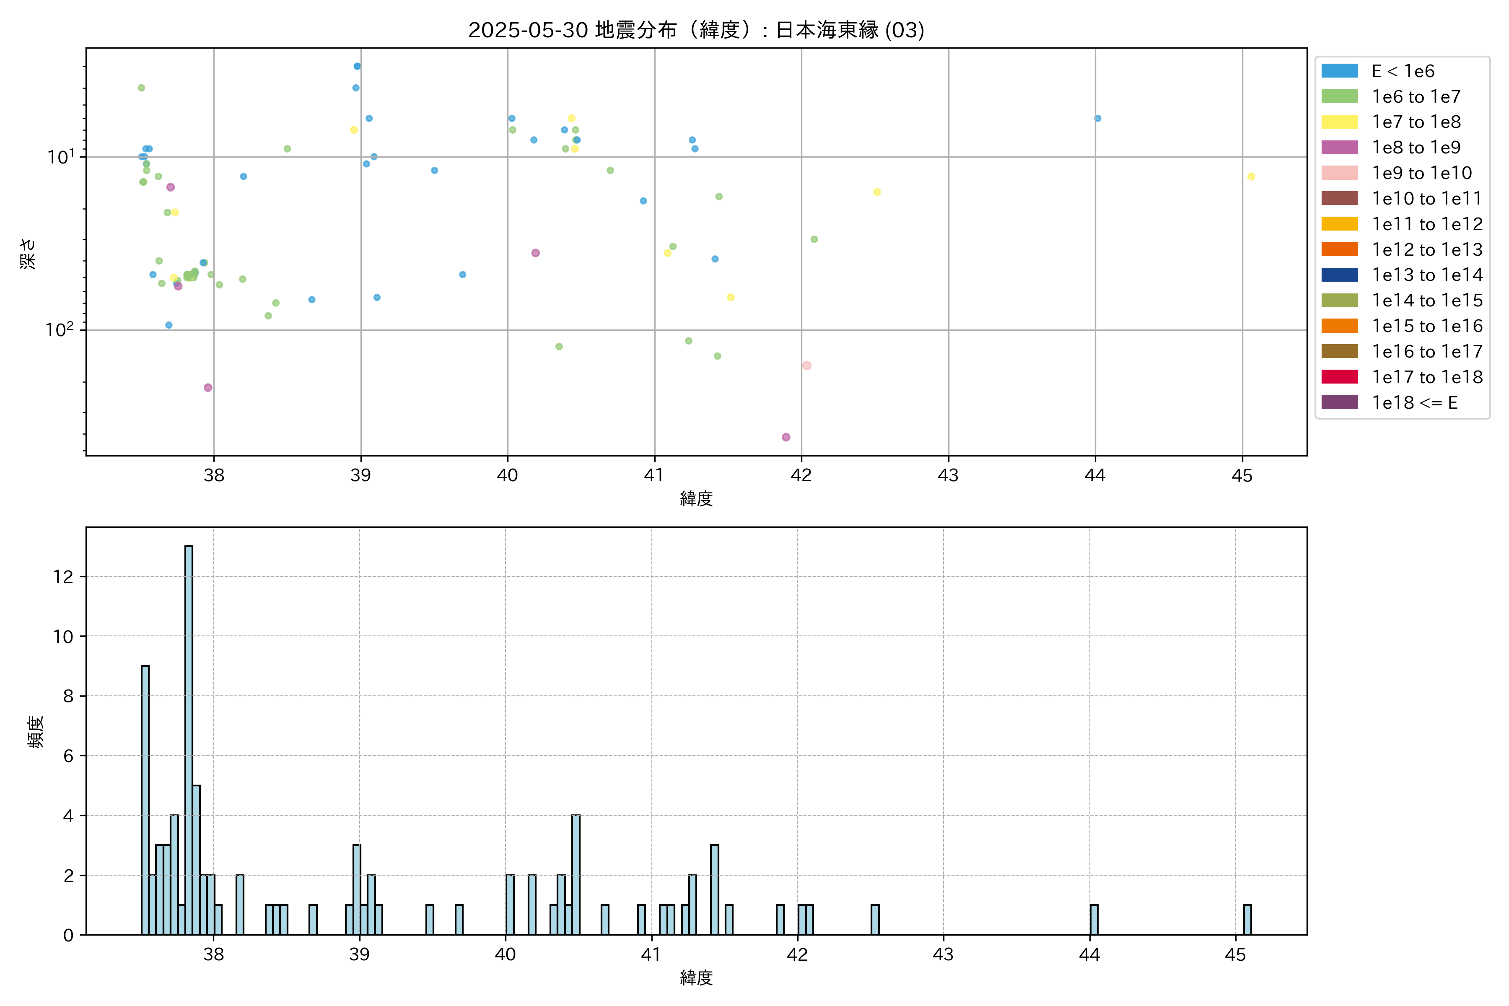1509x1006 pixels.
Task: Click the pink scatter point near latitude 42
Action: pyautogui.click(x=806, y=366)
